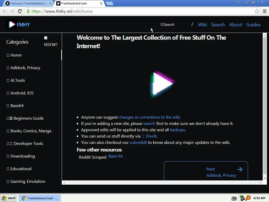
Task: Open the Books, Comics, Manga category
Action: (29, 131)
